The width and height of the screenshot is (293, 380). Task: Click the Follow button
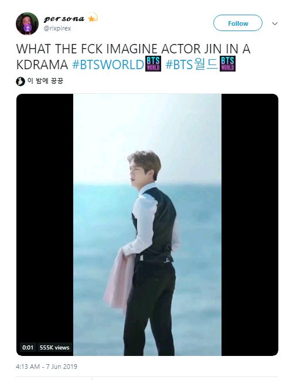point(237,23)
